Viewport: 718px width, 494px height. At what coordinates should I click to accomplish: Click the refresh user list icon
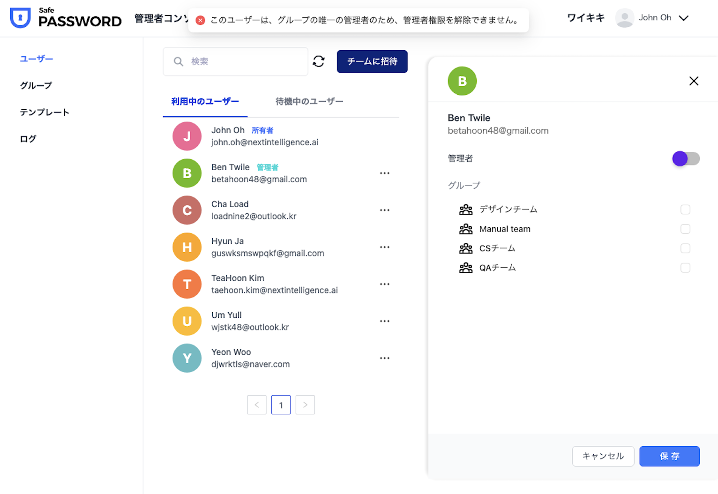tap(319, 61)
